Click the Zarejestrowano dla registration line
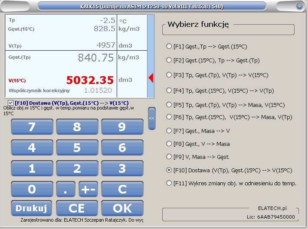 82,220
